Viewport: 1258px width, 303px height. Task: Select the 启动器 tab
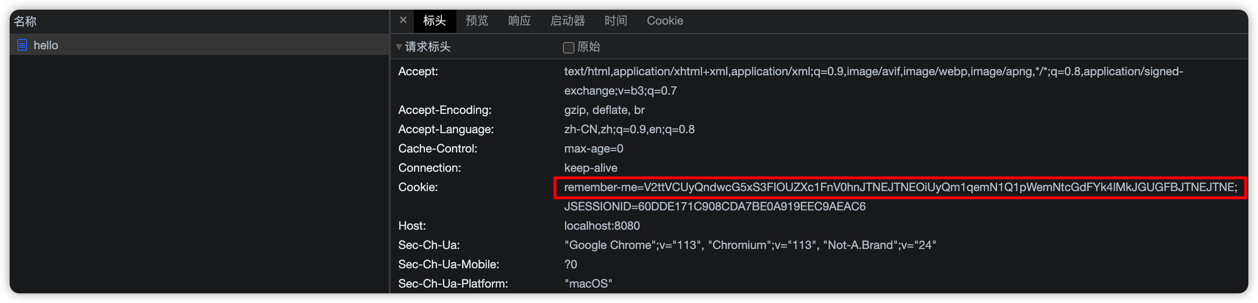tap(567, 21)
